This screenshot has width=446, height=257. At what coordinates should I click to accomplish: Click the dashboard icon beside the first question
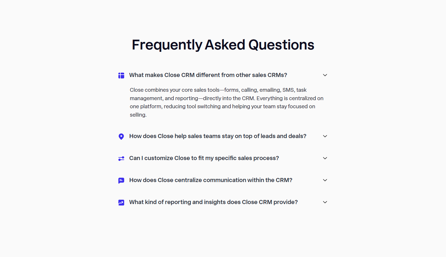coord(121,75)
